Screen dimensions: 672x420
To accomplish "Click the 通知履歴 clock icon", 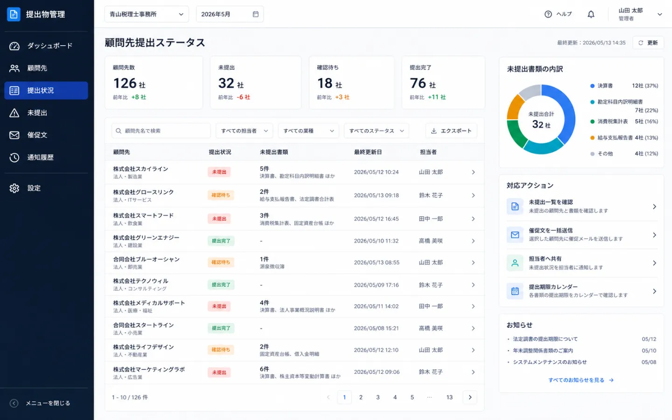I will pos(14,158).
